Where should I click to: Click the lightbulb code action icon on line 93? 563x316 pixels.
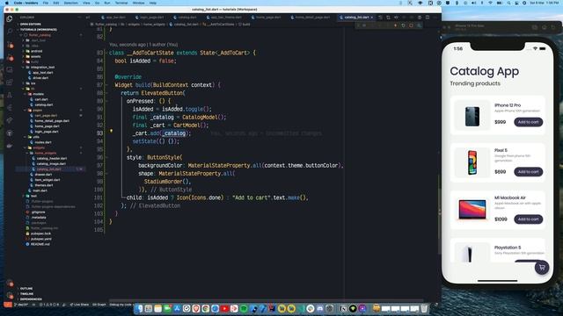click(111, 131)
